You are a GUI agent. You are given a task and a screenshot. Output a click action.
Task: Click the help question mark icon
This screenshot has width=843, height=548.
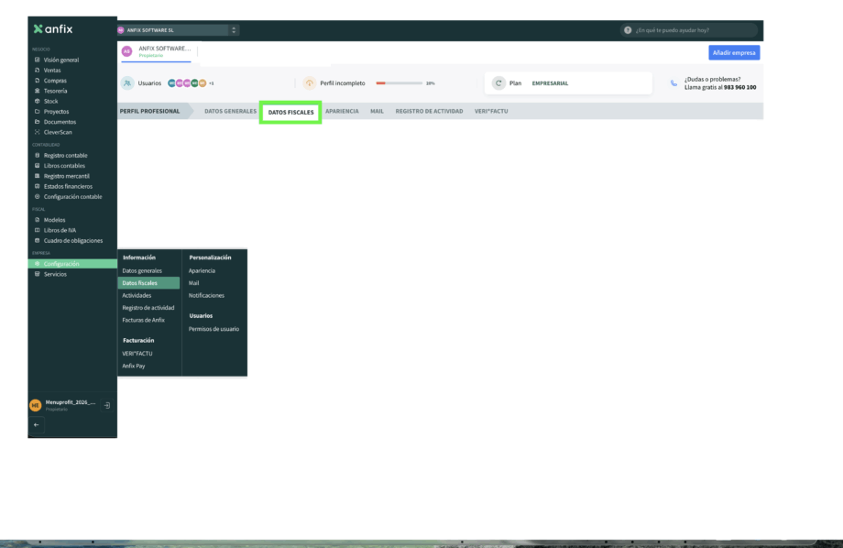[628, 30]
